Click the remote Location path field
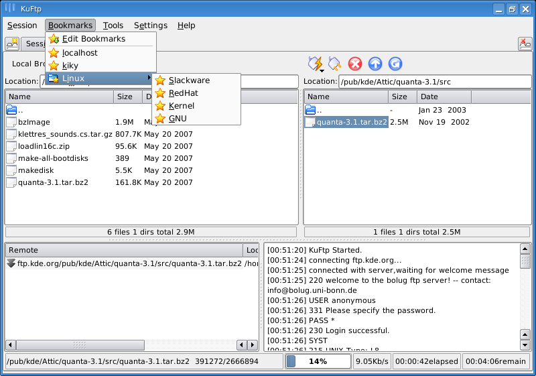The width and height of the screenshot is (536, 376). pyautogui.click(x=435, y=82)
